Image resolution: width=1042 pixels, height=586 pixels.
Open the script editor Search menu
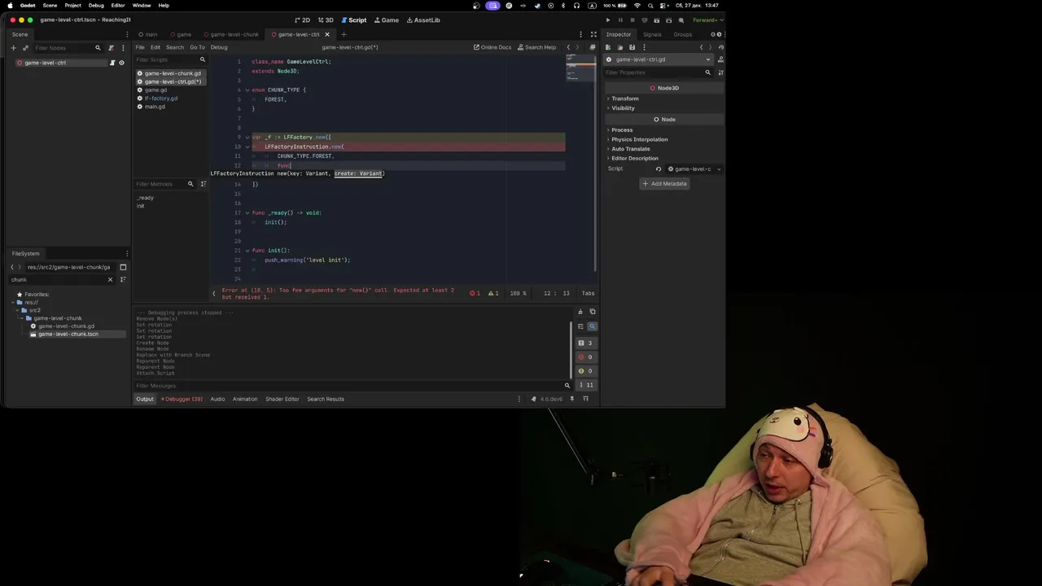174,47
